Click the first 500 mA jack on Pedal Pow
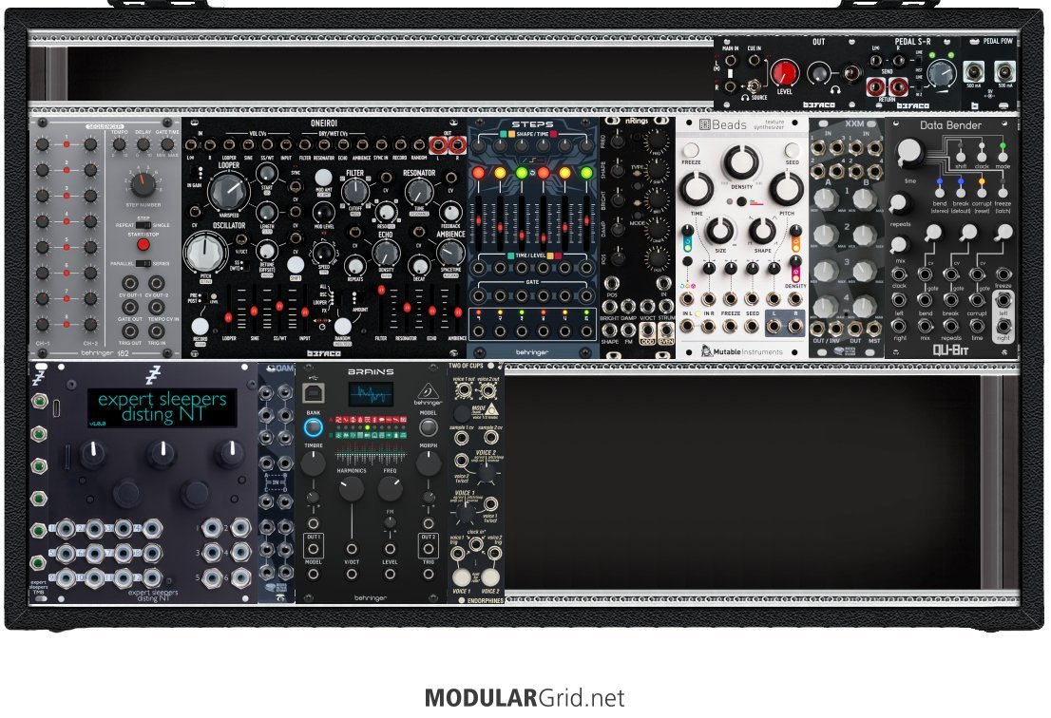This screenshot has width=1051, height=718. pyautogui.click(x=974, y=71)
